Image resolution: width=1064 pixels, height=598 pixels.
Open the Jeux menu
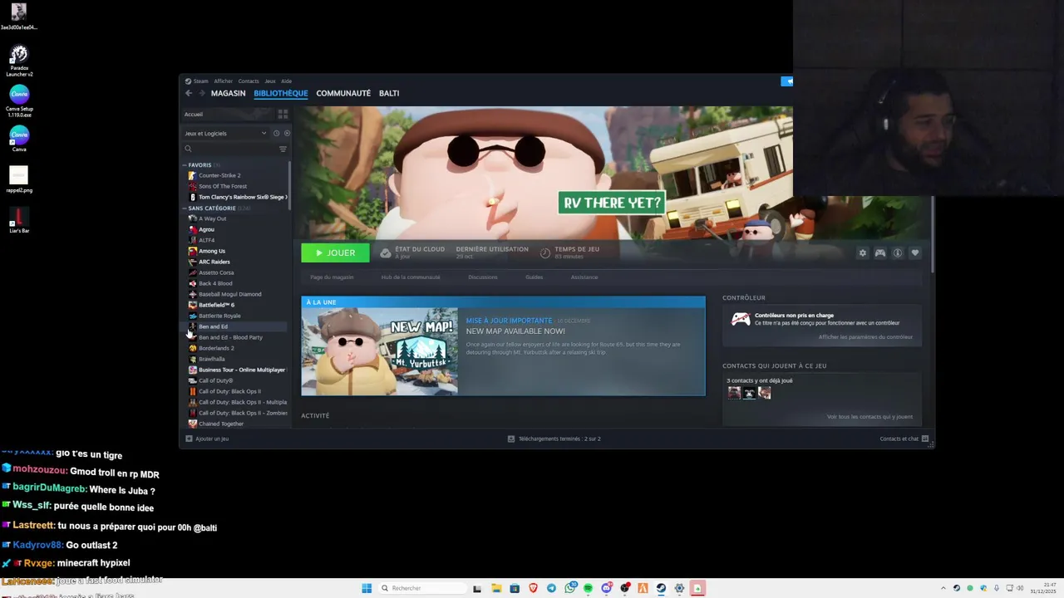270,81
